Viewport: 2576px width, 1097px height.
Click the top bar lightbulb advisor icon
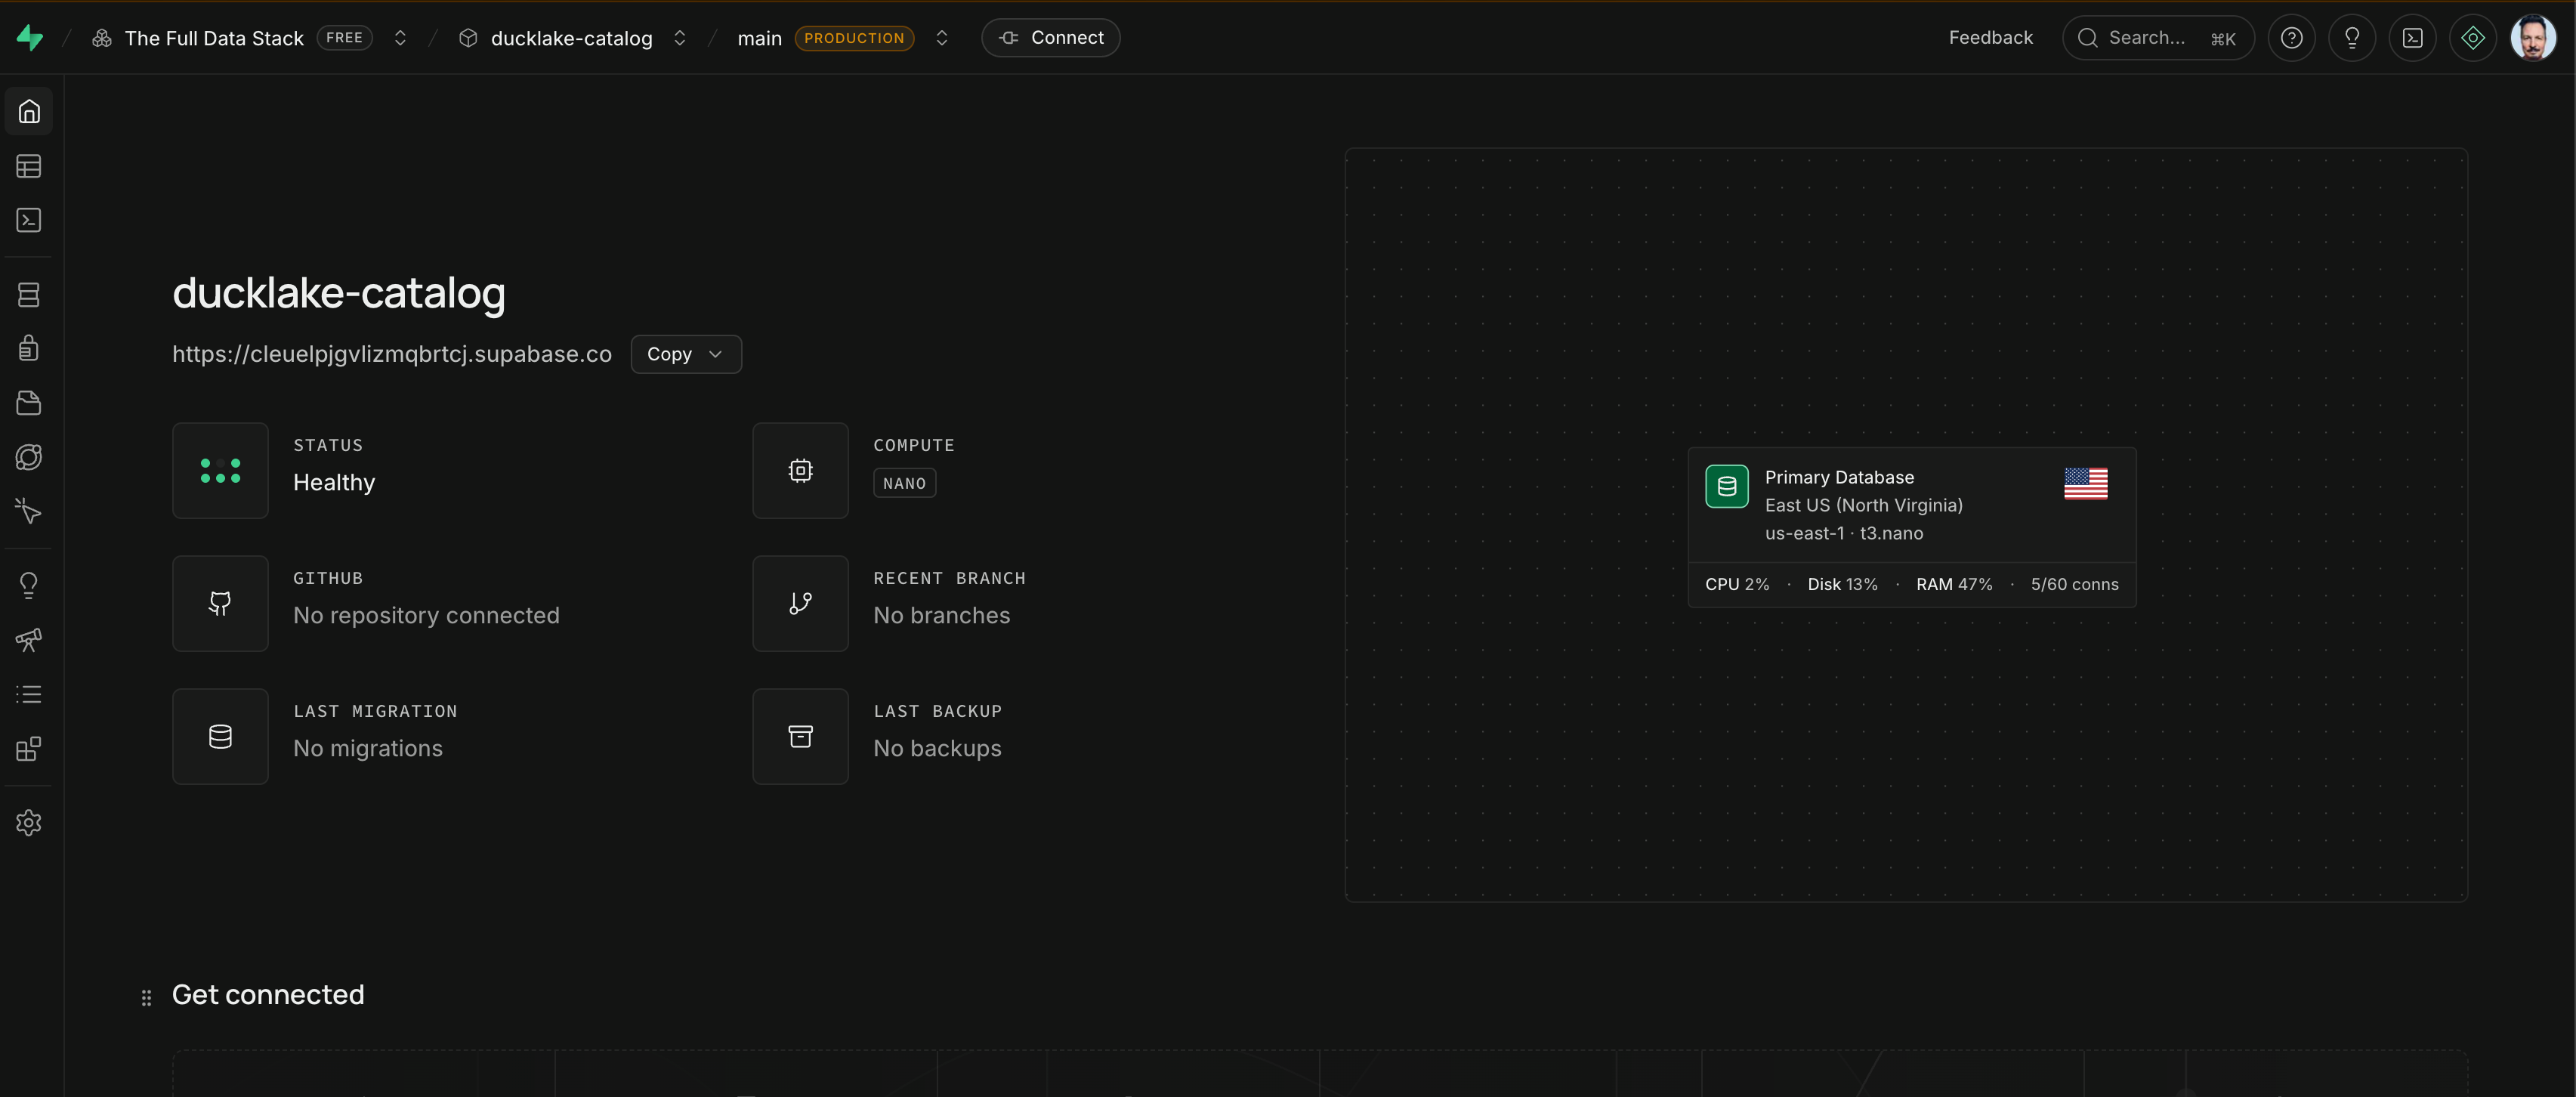(x=2352, y=38)
